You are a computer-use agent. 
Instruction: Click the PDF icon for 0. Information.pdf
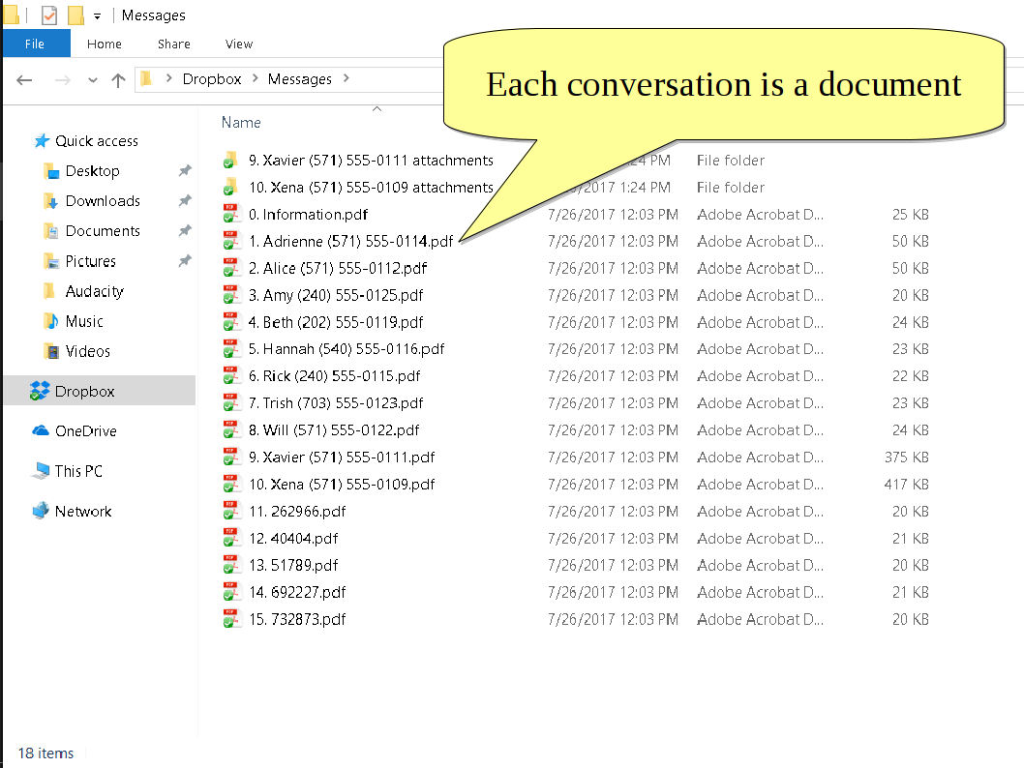(230, 214)
